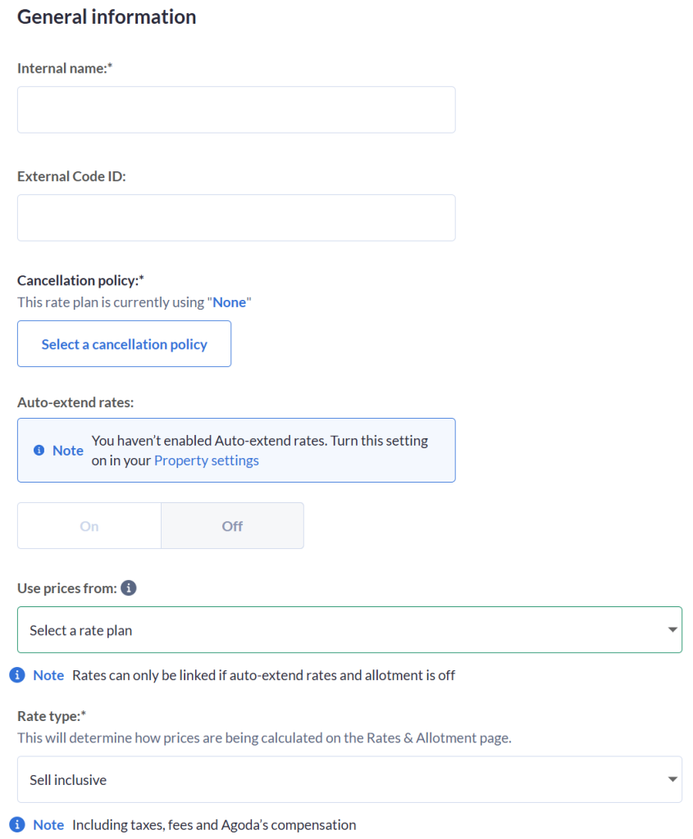This screenshot has height=839, width=693.
Task: Click the info icon by taxes and fees note
Action: [x=17, y=824]
